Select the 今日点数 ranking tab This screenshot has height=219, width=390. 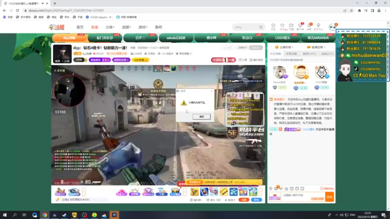click(x=275, y=54)
